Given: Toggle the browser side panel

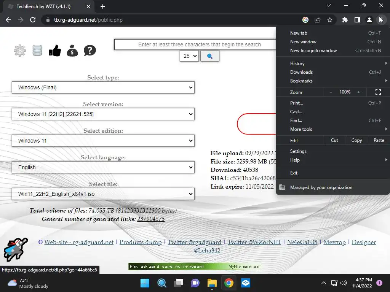Looking at the screenshot, I should 357,20.
